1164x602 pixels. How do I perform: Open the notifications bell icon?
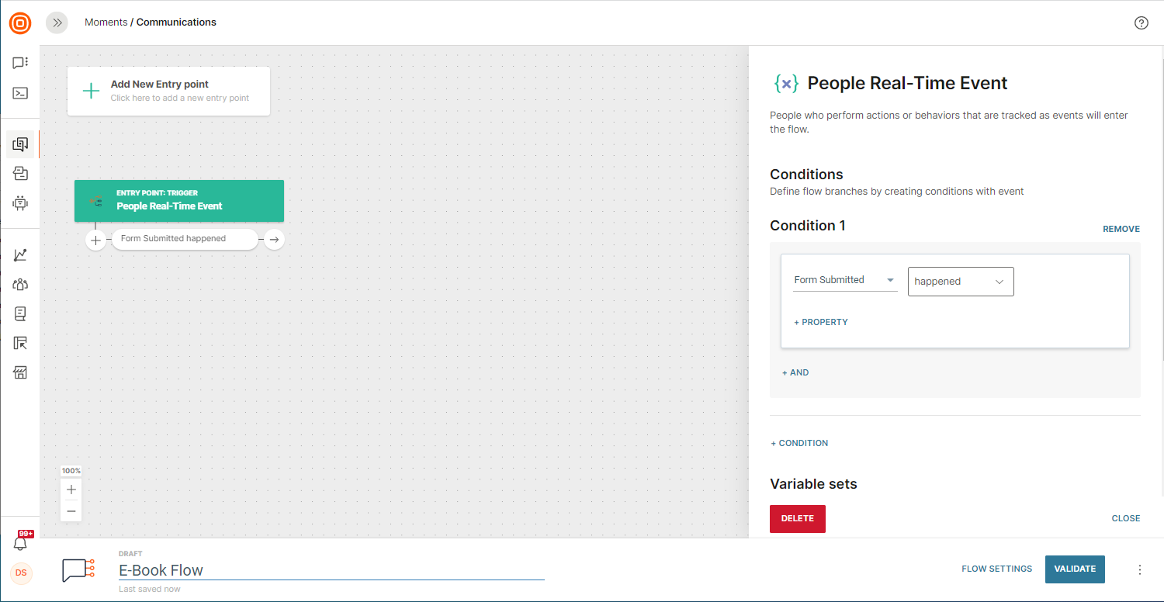coord(21,543)
